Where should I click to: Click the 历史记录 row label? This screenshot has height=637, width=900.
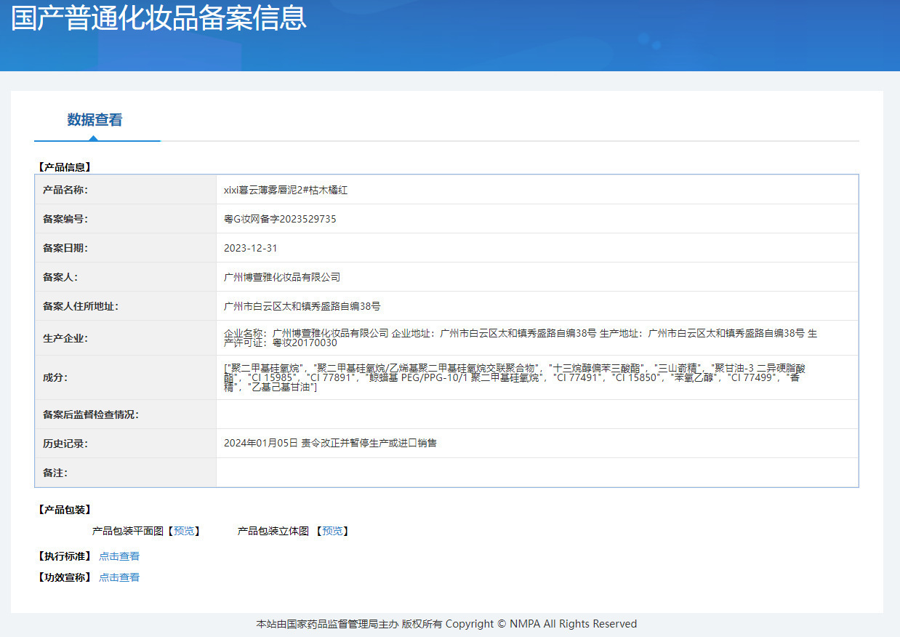point(65,443)
